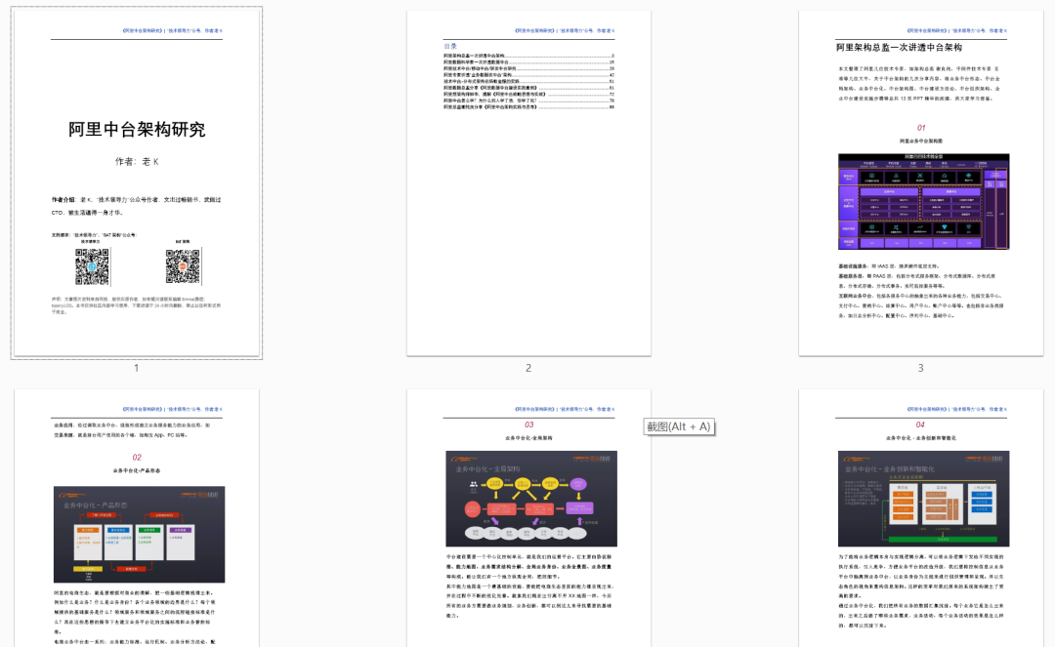
Task: Click the 作者介绍 paragraph on the cover
Action: 137,206
